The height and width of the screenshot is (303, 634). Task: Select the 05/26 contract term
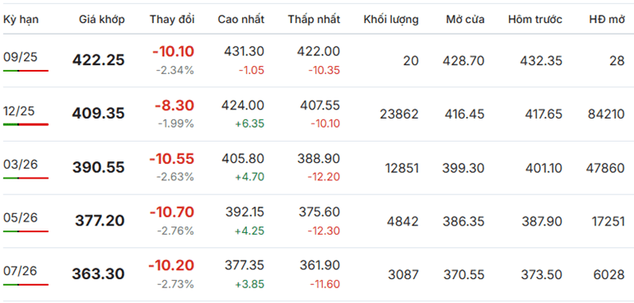coord(21,217)
